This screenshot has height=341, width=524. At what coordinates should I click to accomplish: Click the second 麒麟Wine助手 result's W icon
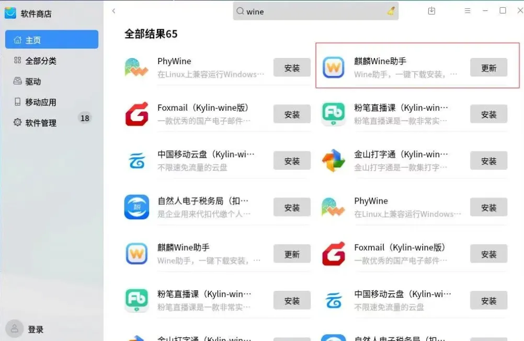(x=136, y=254)
